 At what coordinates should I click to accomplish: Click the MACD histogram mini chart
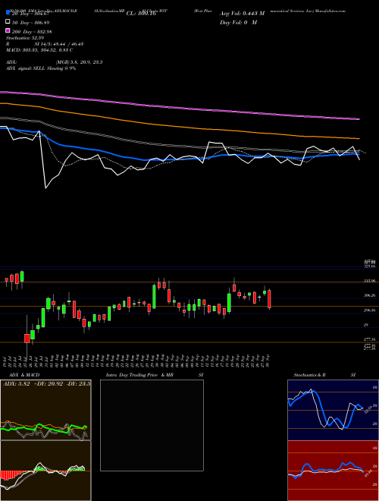[45, 471]
